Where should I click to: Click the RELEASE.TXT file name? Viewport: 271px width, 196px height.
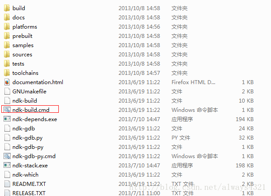pyautogui.click(x=29, y=193)
